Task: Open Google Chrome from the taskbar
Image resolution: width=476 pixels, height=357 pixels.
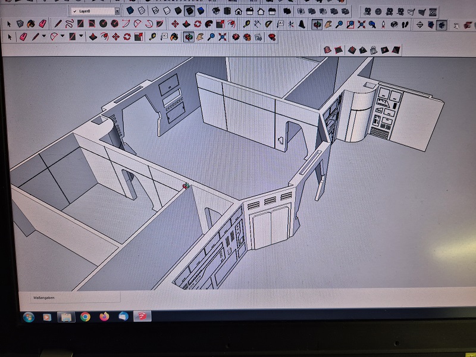Action: [85, 317]
